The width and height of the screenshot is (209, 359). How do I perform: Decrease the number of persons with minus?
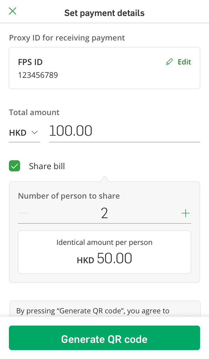pyautogui.click(x=24, y=213)
